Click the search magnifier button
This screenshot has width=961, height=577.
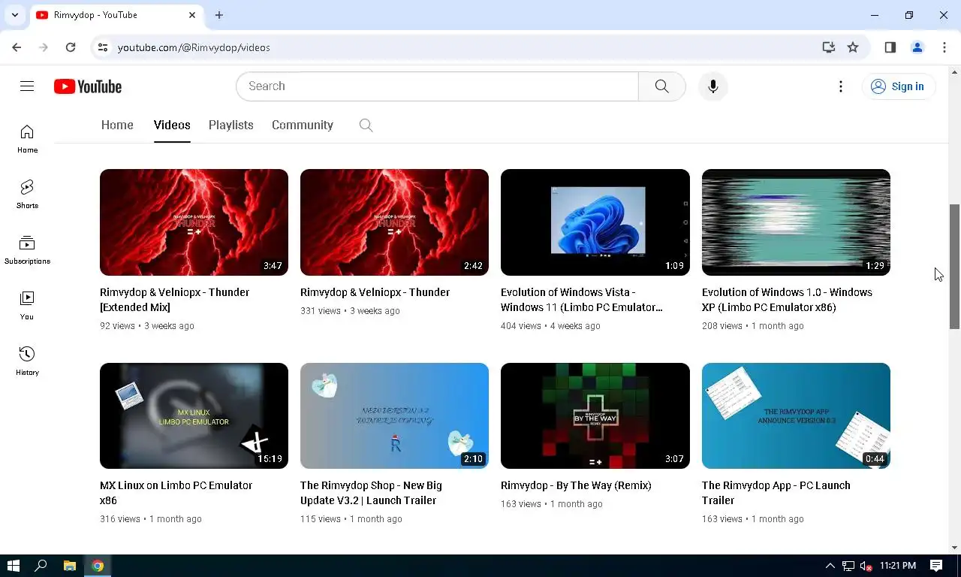[661, 86]
